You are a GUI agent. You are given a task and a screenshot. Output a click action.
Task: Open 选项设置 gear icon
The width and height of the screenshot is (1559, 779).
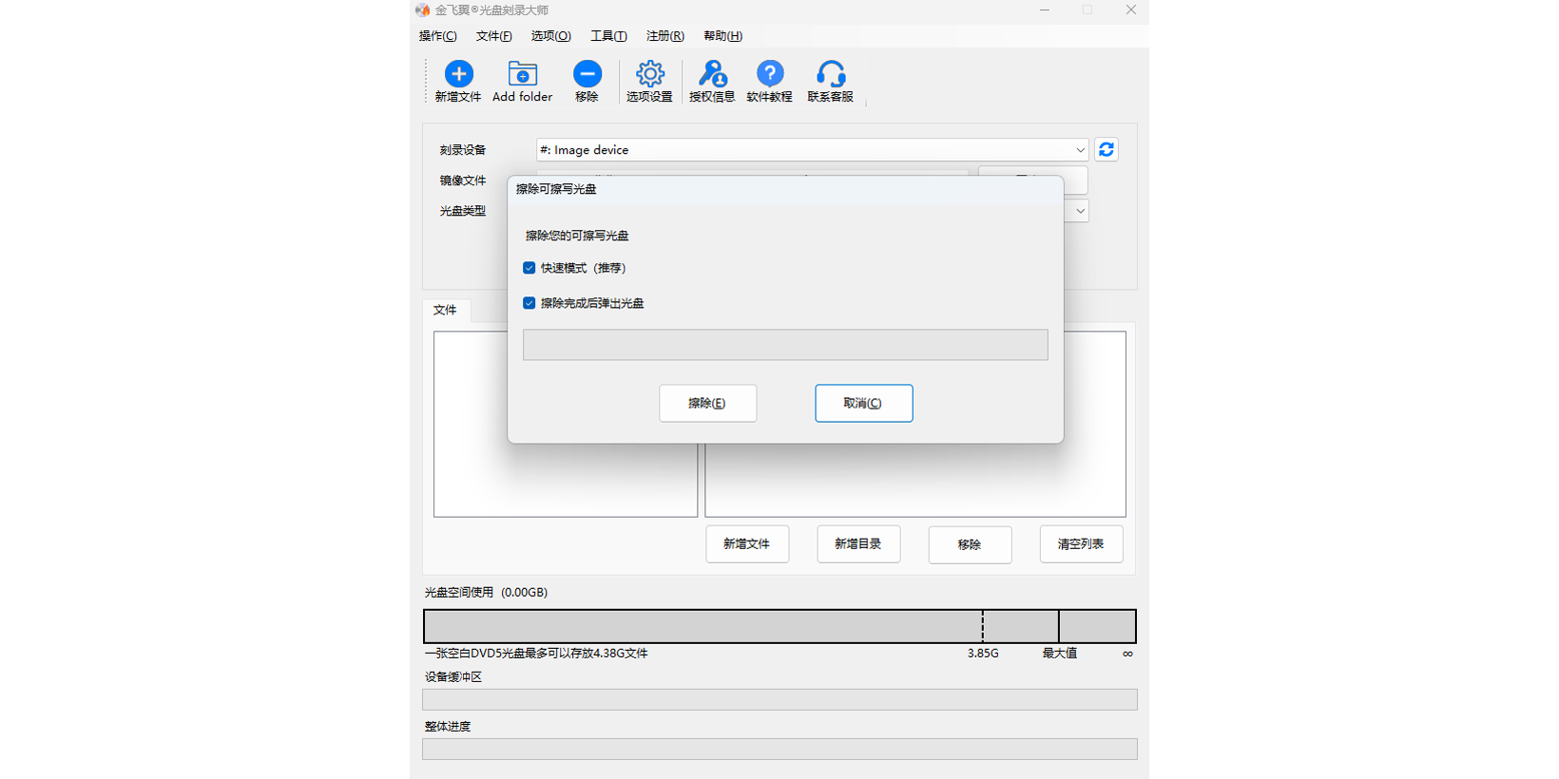coord(649,74)
